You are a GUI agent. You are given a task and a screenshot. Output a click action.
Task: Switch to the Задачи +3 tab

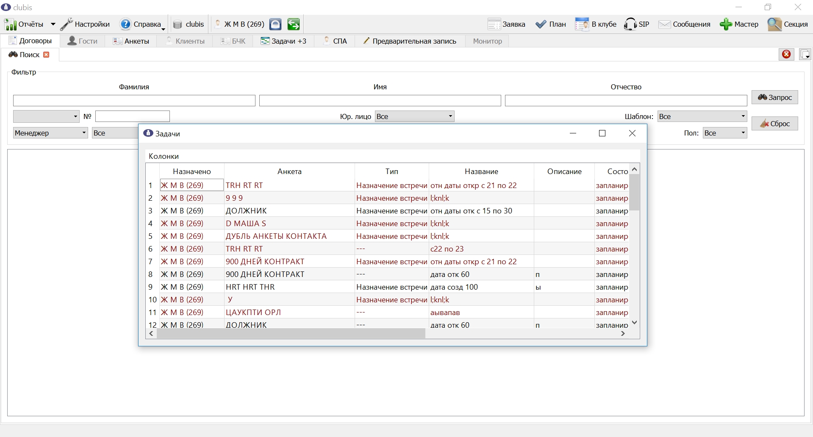(x=283, y=41)
